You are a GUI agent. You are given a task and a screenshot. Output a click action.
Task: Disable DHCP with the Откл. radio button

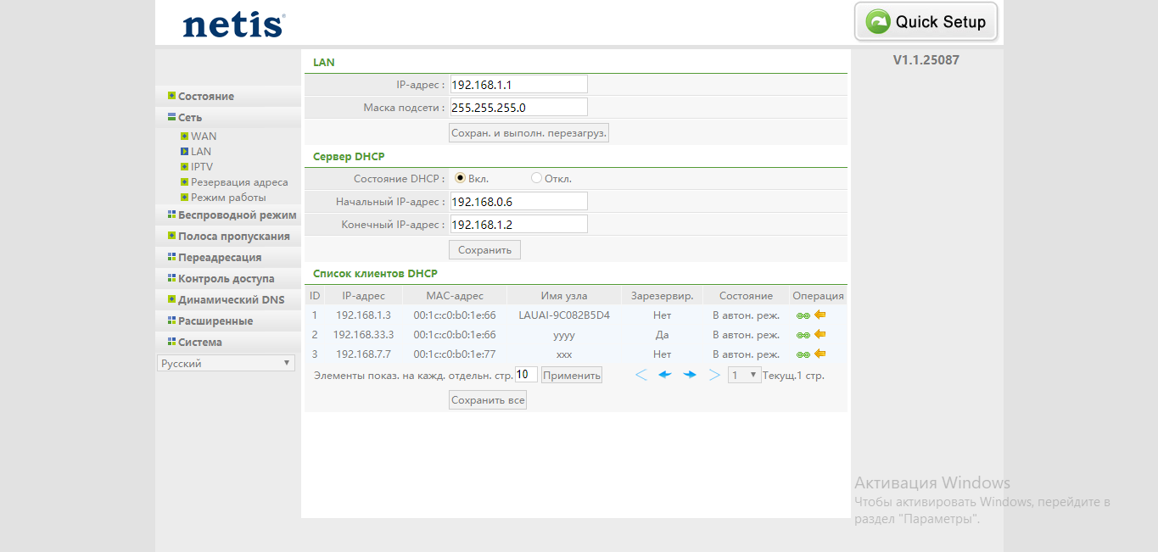pyautogui.click(x=536, y=178)
